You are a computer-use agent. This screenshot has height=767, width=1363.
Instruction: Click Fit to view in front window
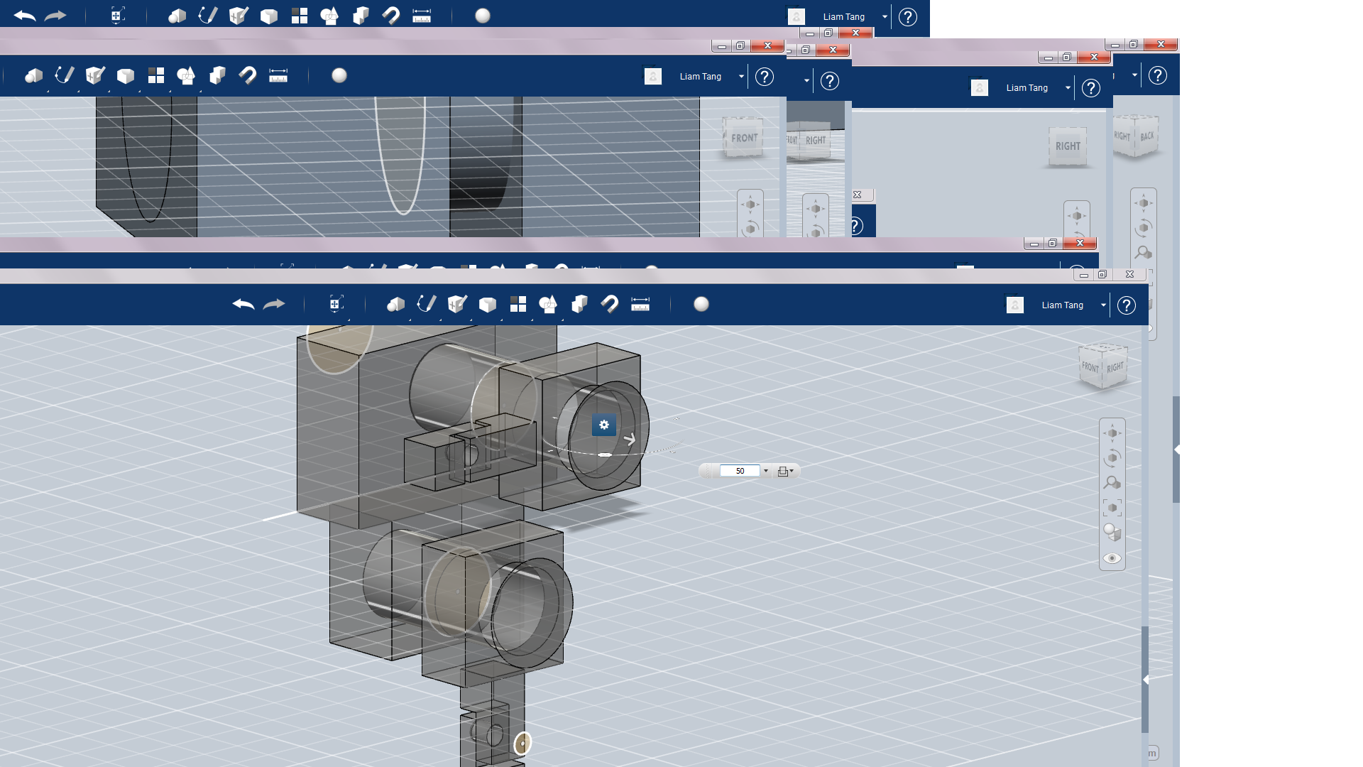(x=1112, y=508)
